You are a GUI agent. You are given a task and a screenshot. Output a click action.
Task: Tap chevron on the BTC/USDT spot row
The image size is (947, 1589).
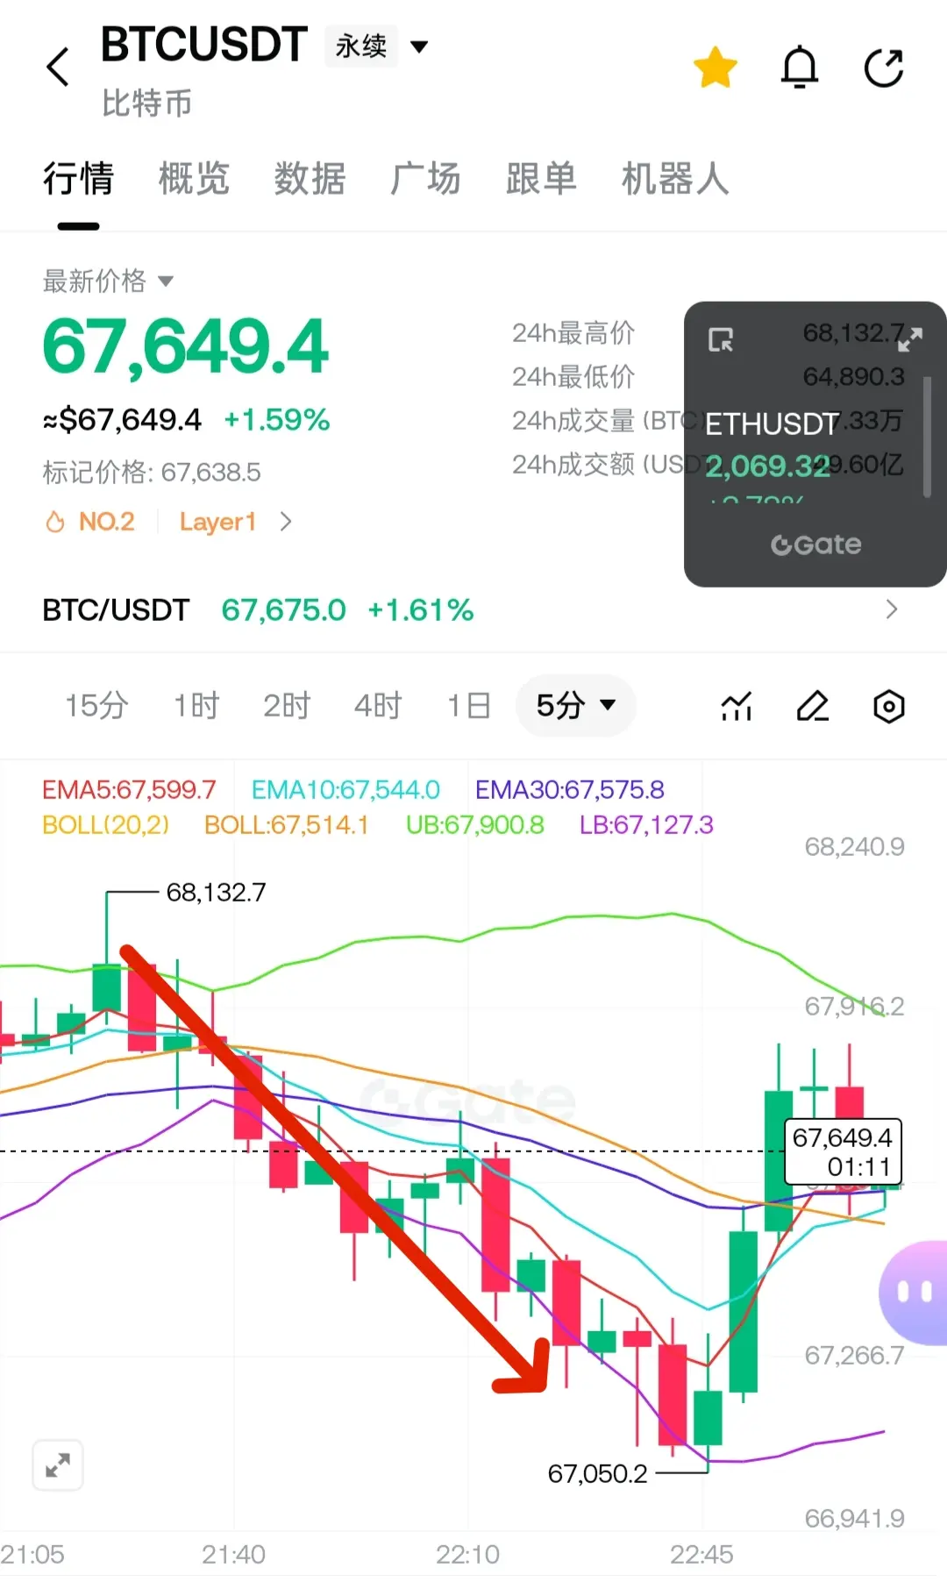pos(891,609)
